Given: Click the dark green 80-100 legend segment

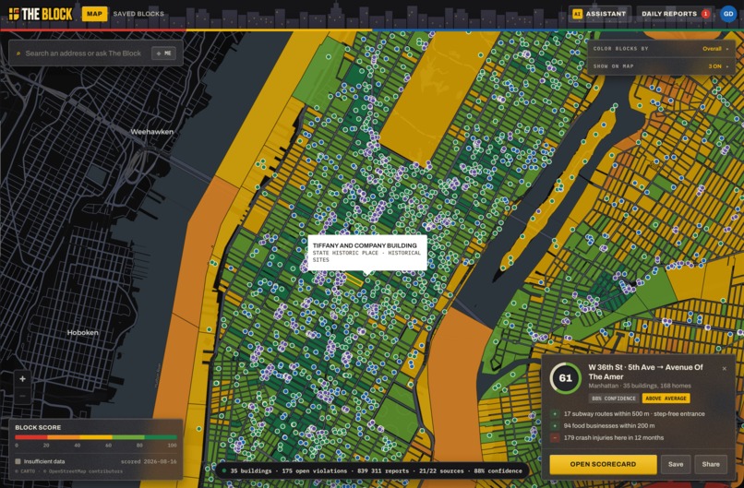Looking at the screenshot, I should click(161, 437).
